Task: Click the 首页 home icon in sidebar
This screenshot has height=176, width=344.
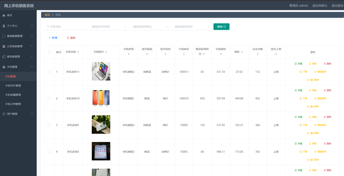Action: click(x=4, y=15)
